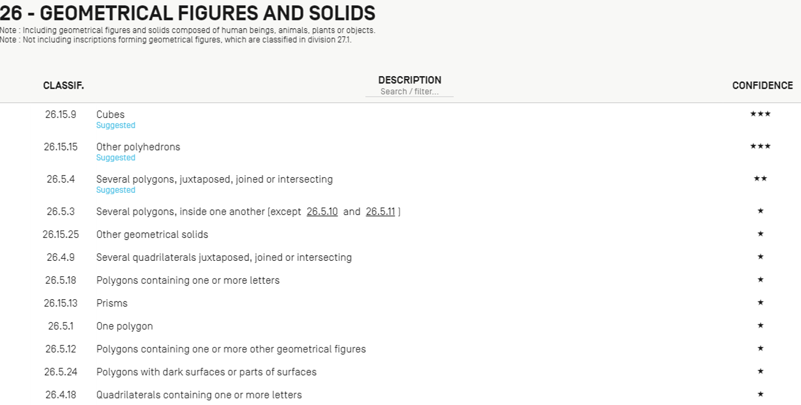Click the Suggested label under Other polyhedrons

point(116,158)
